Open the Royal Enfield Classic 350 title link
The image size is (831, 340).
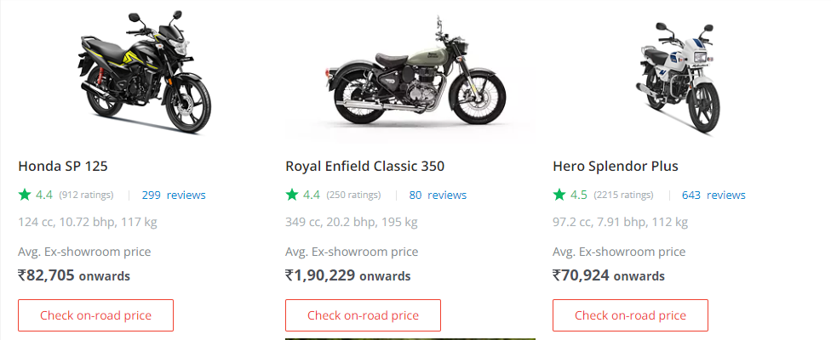[364, 166]
